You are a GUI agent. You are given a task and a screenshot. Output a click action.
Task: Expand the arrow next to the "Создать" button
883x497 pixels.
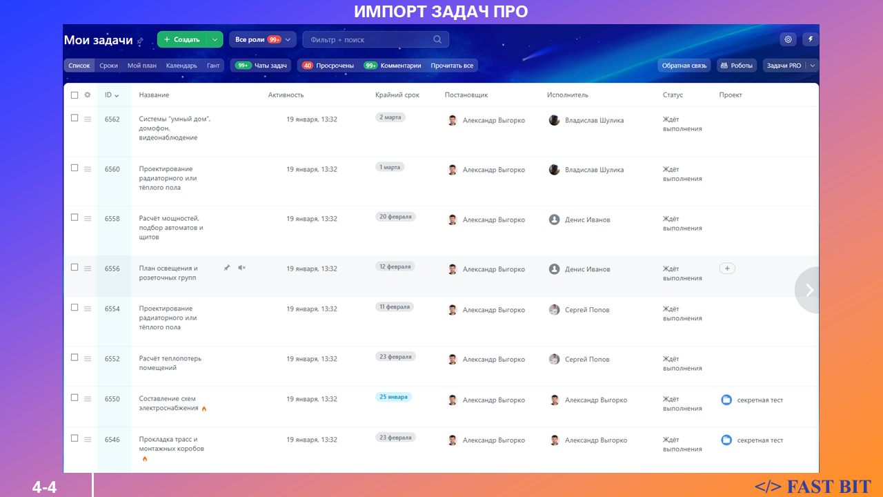(x=215, y=39)
